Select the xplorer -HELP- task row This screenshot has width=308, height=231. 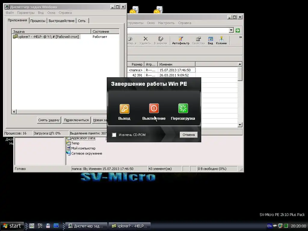65,37
